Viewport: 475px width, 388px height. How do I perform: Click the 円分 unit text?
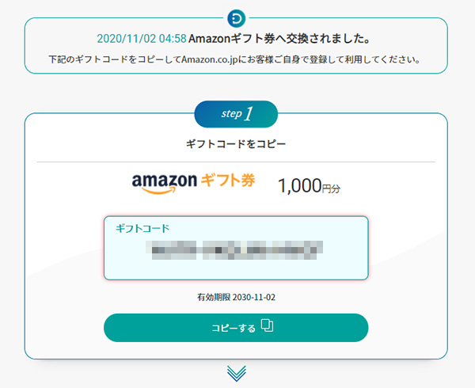(x=331, y=188)
